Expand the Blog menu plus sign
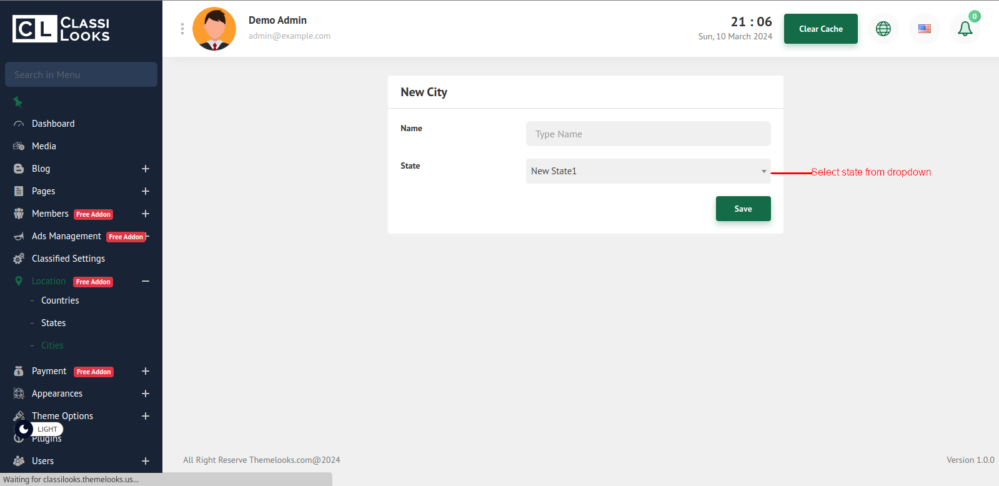Image resolution: width=999 pixels, height=486 pixels. pyautogui.click(x=146, y=169)
